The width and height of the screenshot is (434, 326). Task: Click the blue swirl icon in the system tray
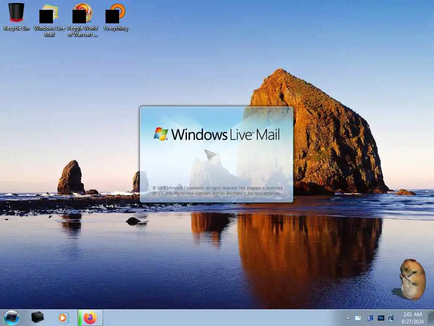[x=391, y=318]
